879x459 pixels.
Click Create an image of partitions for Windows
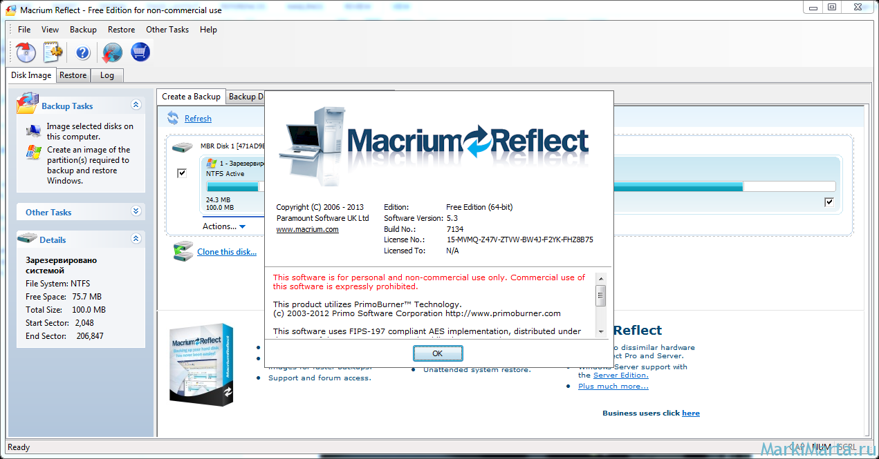coord(89,165)
